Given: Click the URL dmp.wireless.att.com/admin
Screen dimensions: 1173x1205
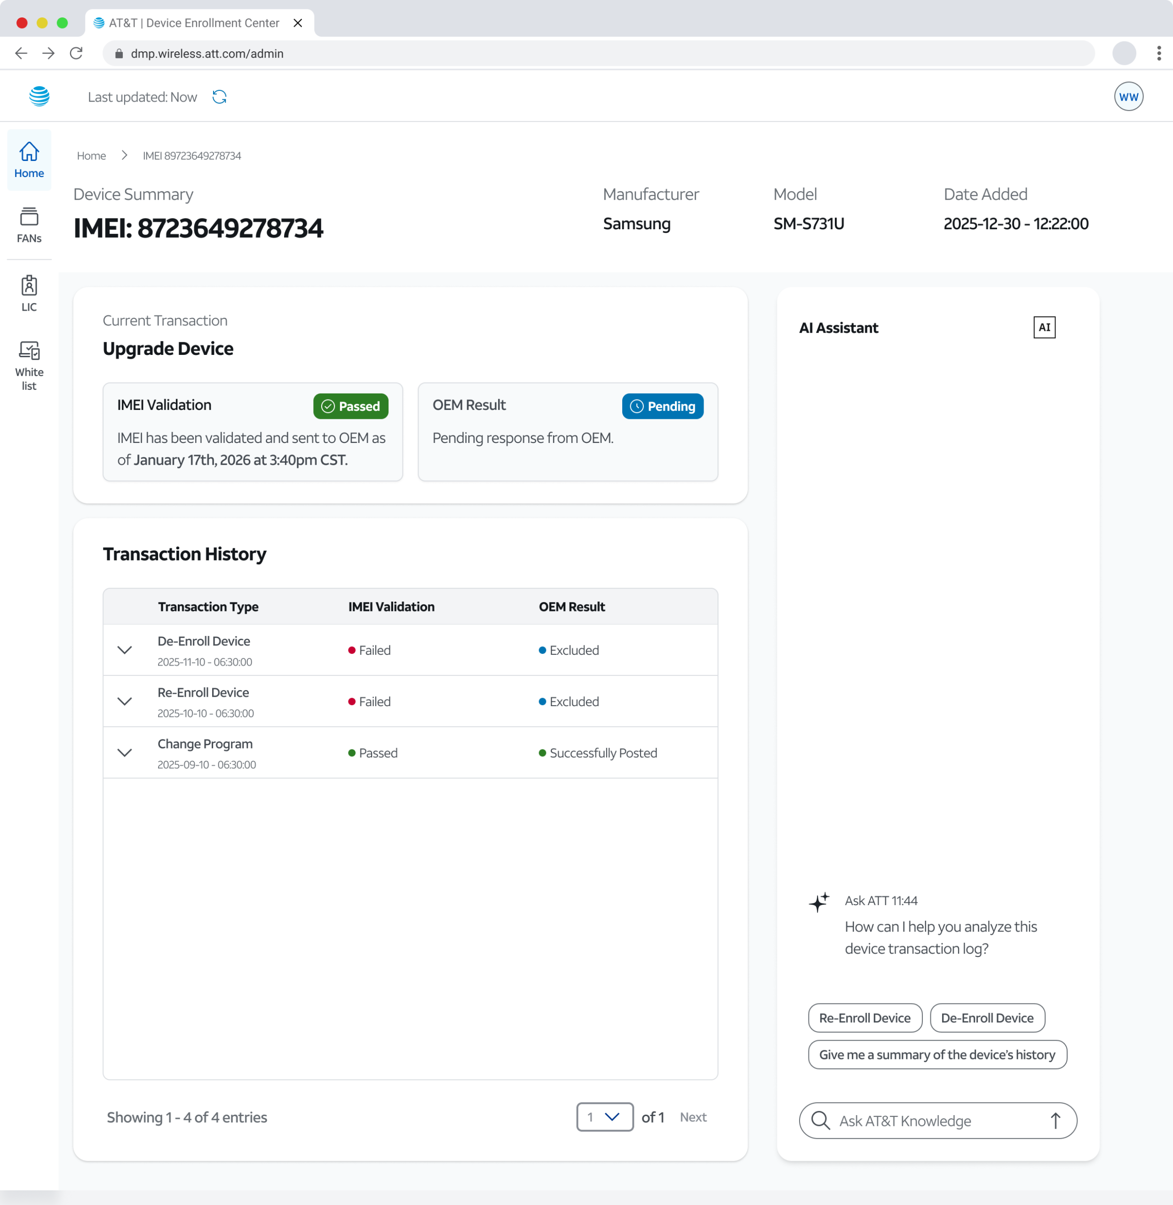Looking at the screenshot, I should coord(207,54).
